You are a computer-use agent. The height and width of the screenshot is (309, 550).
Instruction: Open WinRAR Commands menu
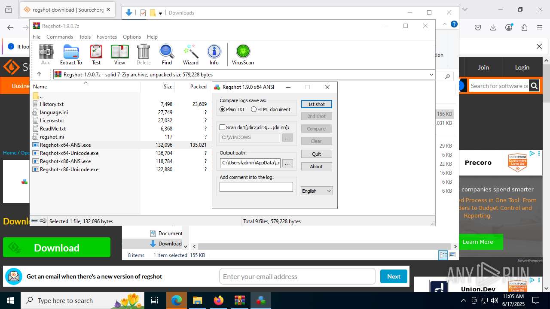coord(60,37)
